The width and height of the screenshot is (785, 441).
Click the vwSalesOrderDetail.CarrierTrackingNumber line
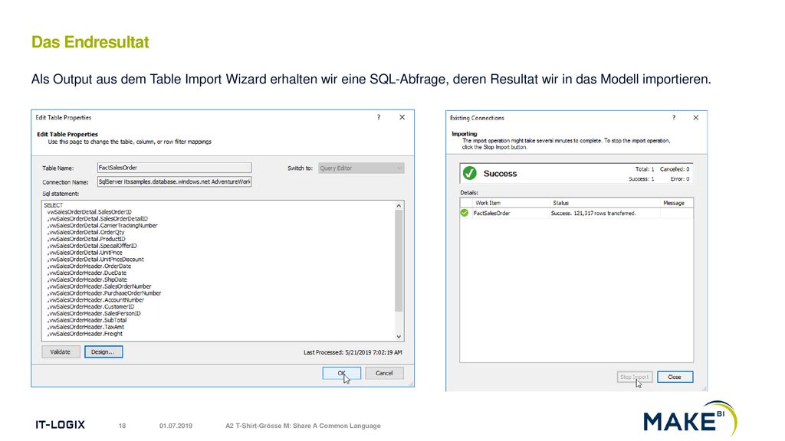pos(103,226)
